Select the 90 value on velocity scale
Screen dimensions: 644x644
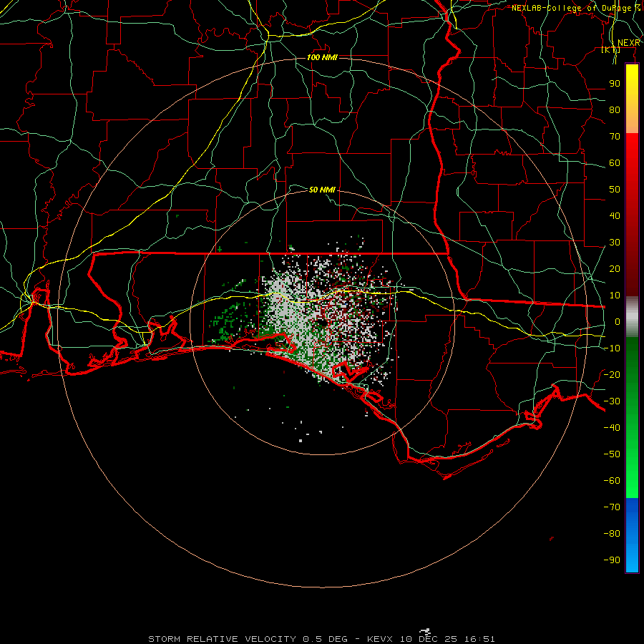[x=615, y=84]
